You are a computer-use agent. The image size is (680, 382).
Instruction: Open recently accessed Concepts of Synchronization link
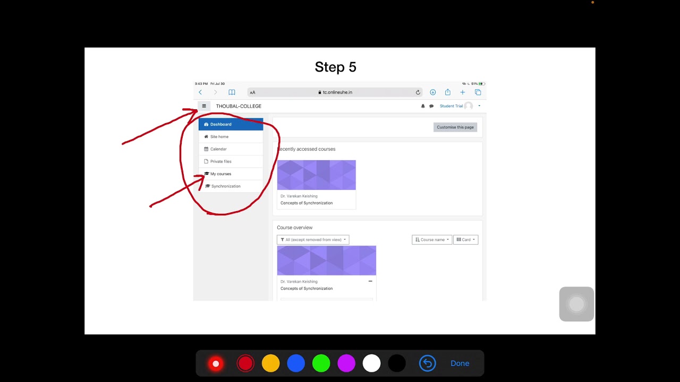point(307,203)
